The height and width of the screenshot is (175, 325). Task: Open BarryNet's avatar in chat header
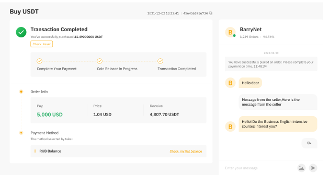(x=230, y=32)
